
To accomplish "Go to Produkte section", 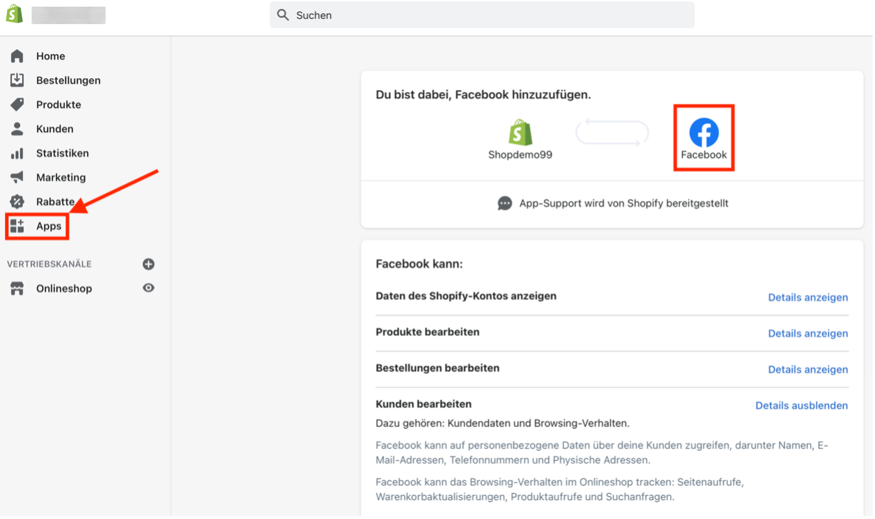I will [59, 104].
